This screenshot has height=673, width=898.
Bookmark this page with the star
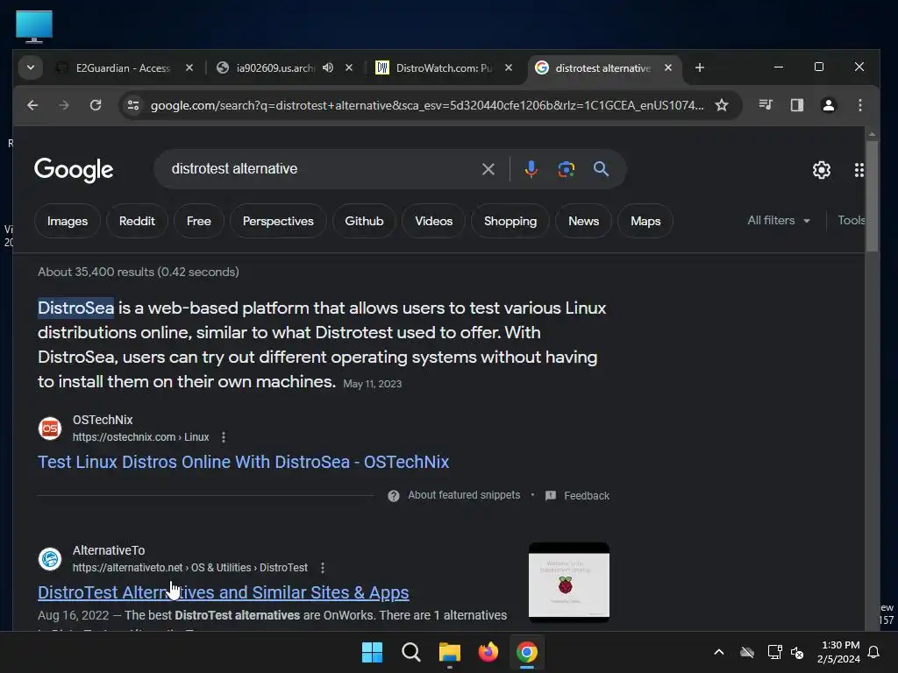point(722,105)
